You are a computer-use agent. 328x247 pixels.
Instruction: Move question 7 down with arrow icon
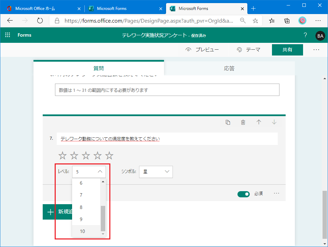pos(274,122)
